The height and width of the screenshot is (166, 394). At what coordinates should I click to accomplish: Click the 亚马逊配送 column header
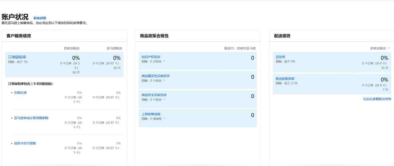point(114,48)
